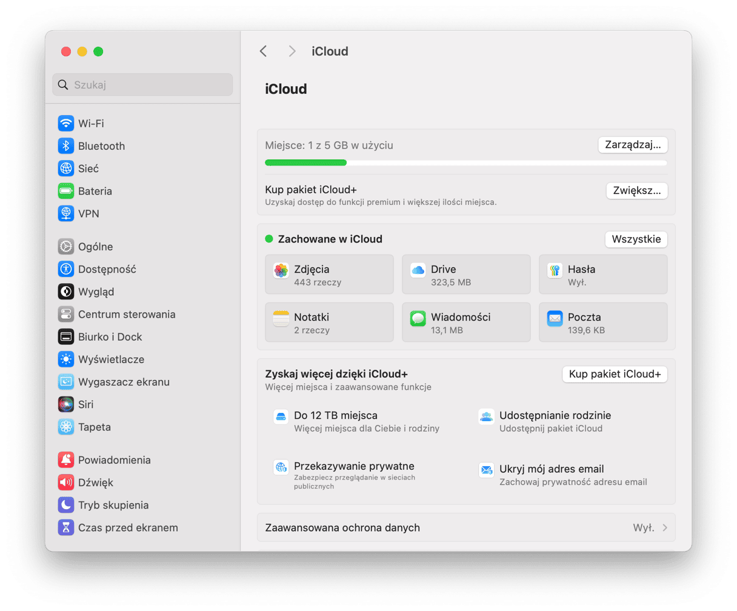The height and width of the screenshot is (611, 737).
Task: Open the iCloud Drive tile
Action: click(x=466, y=275)
